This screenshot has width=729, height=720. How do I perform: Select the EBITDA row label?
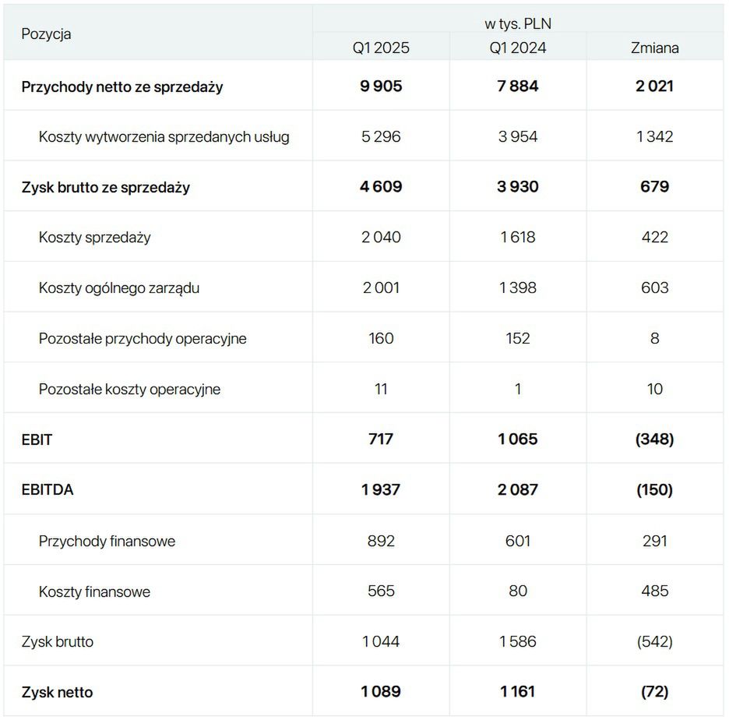[48, 490]
